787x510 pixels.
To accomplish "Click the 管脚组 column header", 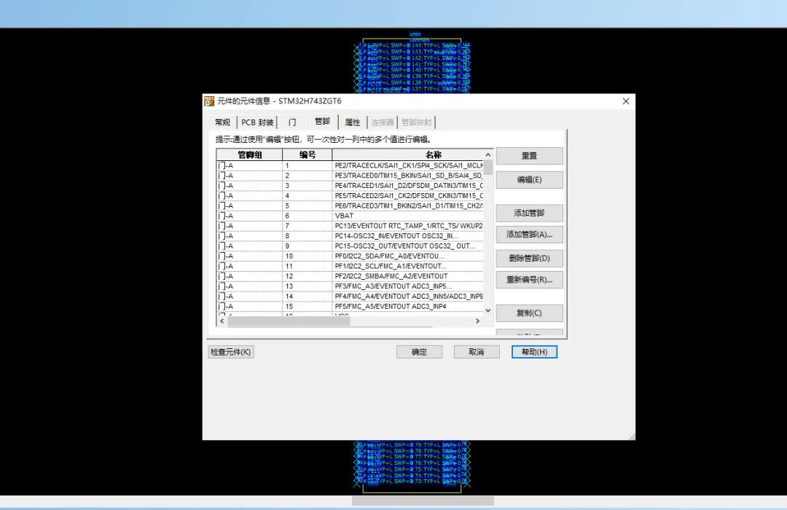I will coord(249,154).
